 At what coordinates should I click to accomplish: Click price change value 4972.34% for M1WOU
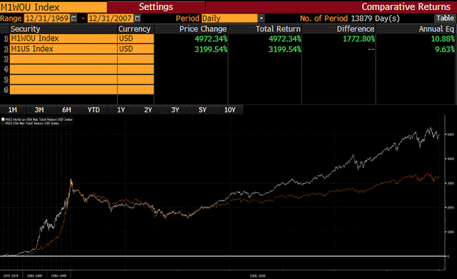click(211, 38)
